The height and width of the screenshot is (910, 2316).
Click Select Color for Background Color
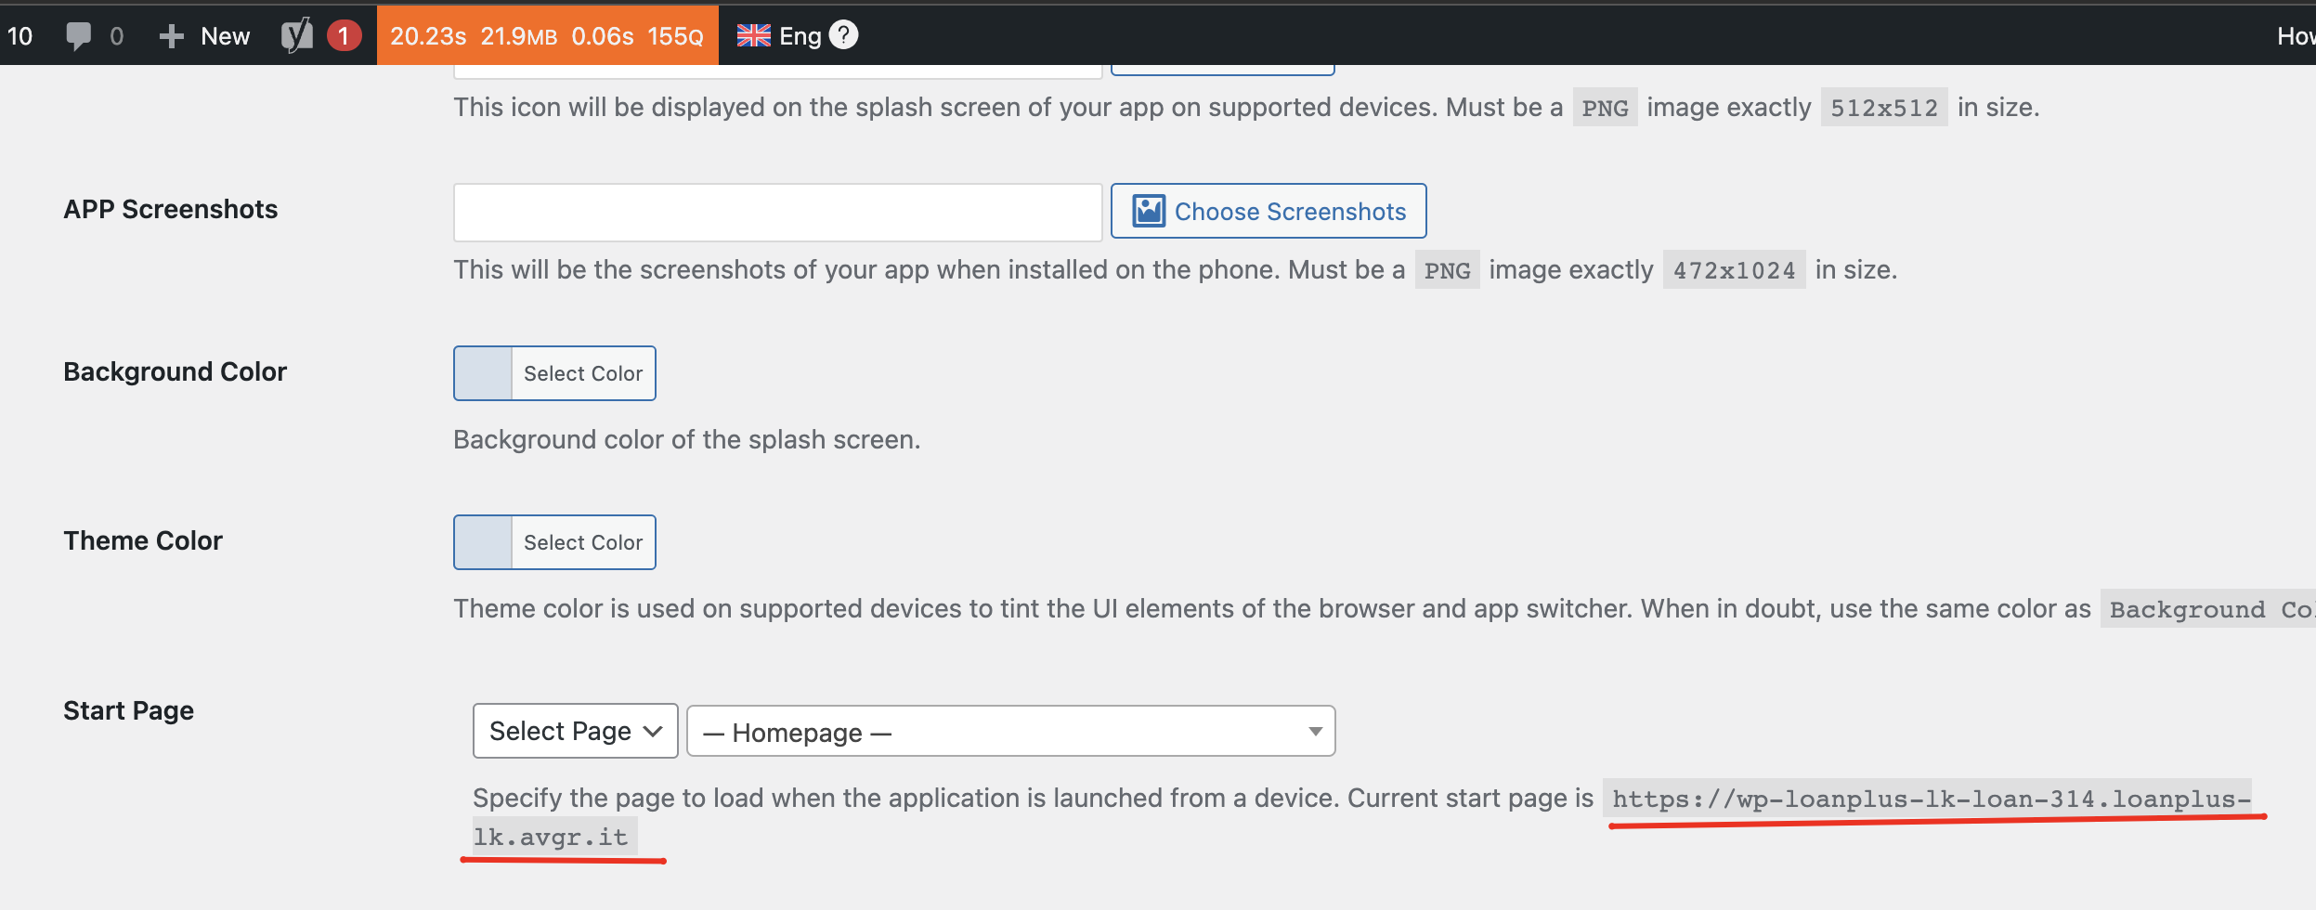[x=583, y=373]
